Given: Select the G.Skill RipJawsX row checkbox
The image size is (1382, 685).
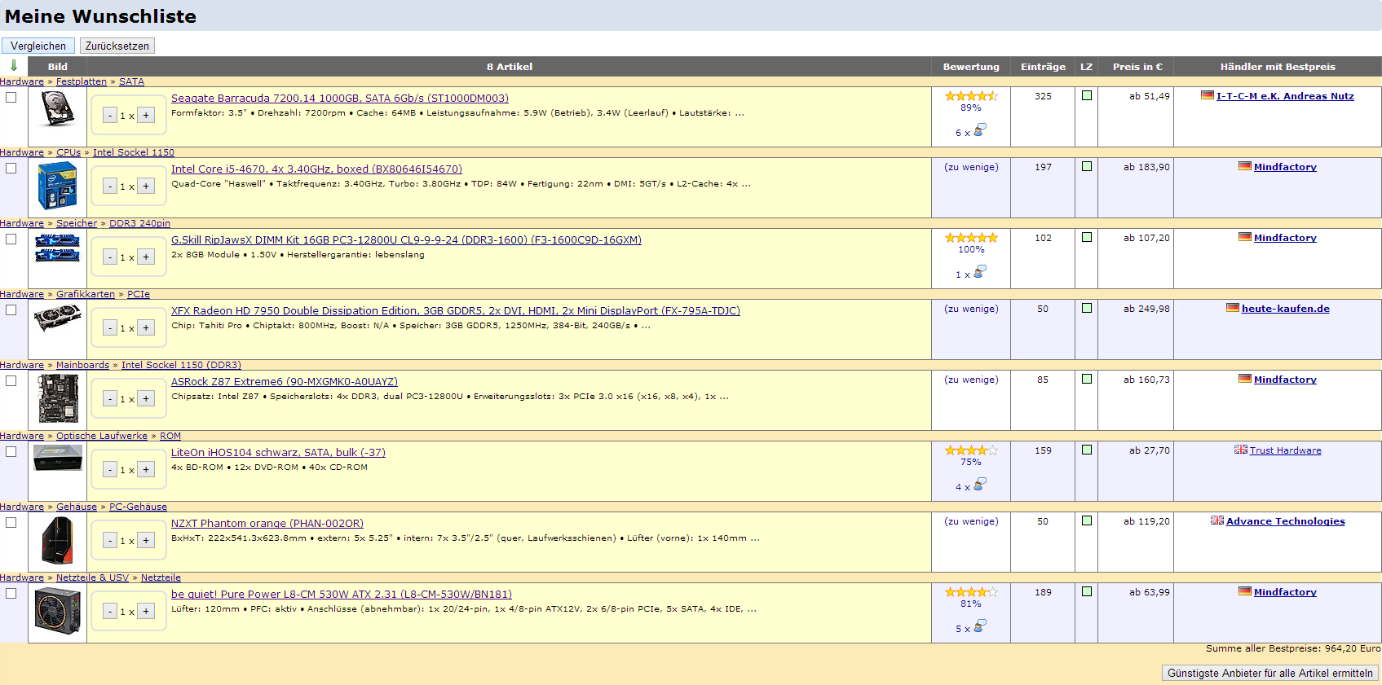Looking at the screenshot, I should point(11,239).
